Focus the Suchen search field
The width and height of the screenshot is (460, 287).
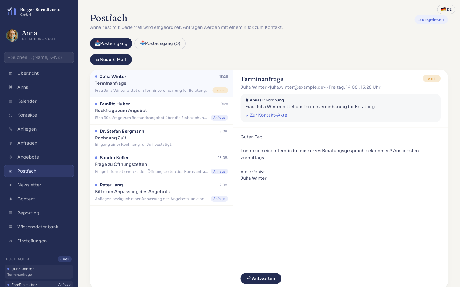39,57
